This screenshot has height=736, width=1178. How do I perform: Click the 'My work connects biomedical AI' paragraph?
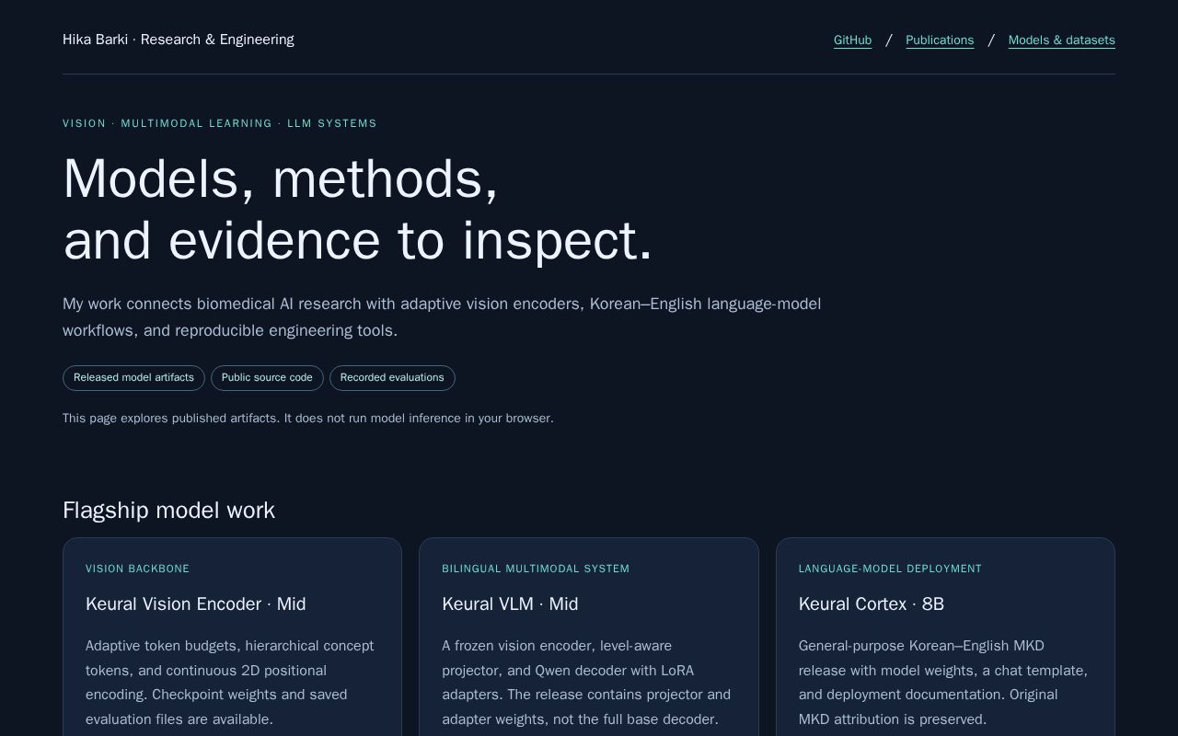tap(442, 317)
